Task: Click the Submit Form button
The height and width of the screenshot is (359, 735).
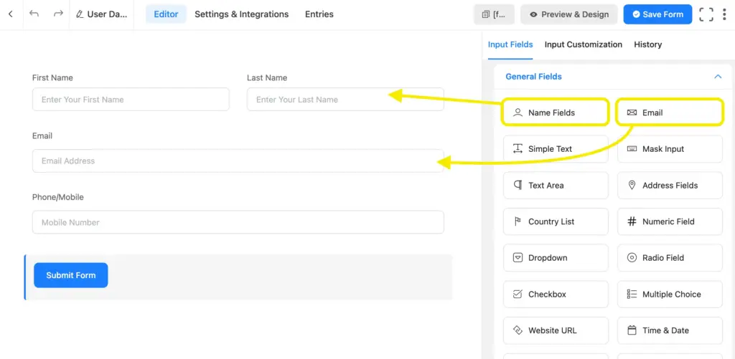Action: tap(71, 275)
